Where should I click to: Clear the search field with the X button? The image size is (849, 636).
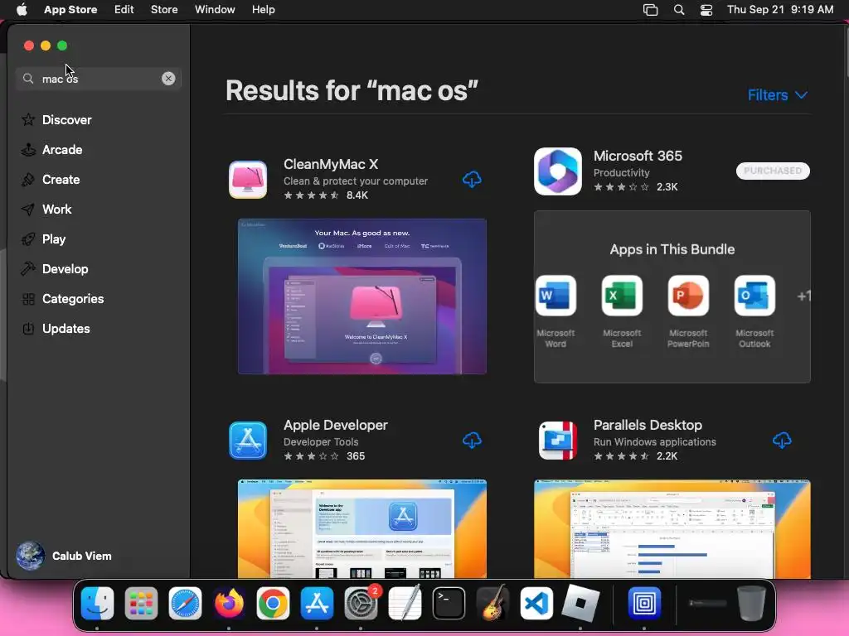[x=168, y=79]
